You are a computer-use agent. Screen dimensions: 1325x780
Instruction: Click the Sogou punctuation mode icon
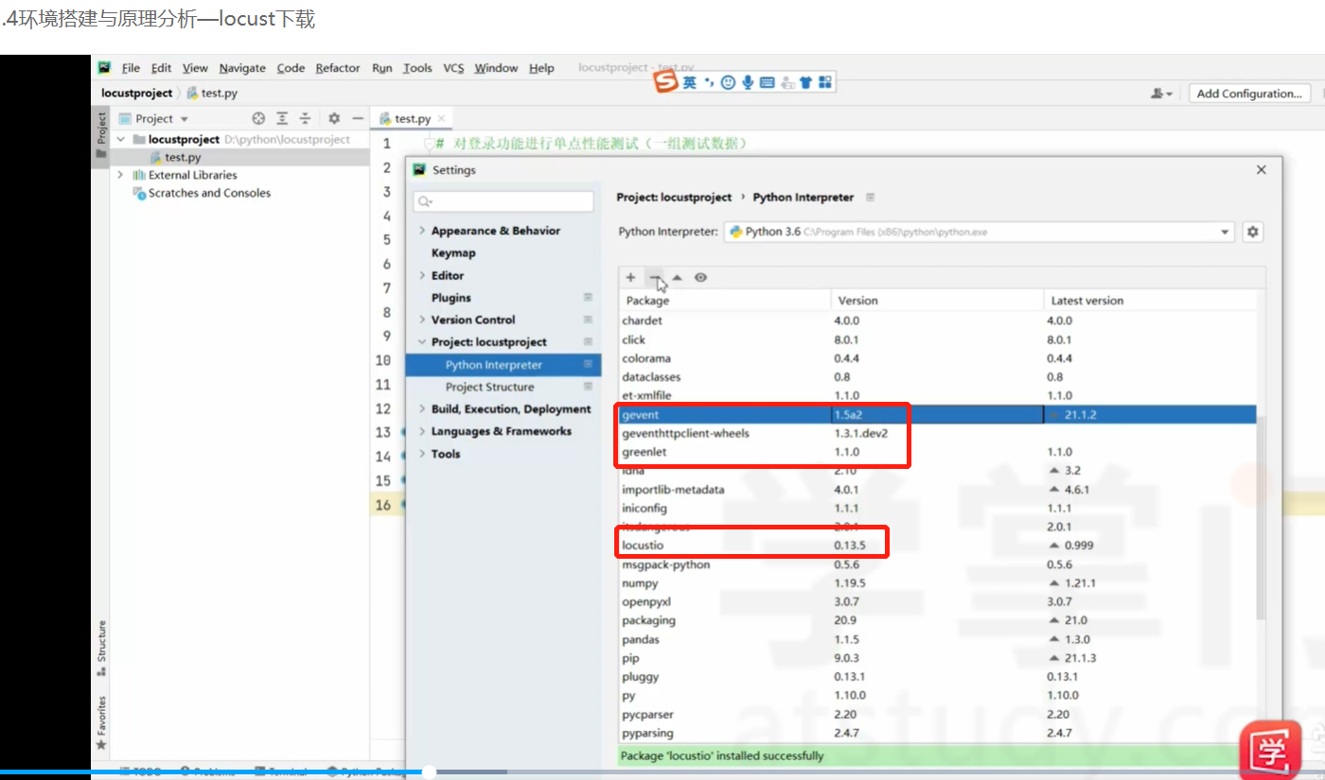(709, 82)
